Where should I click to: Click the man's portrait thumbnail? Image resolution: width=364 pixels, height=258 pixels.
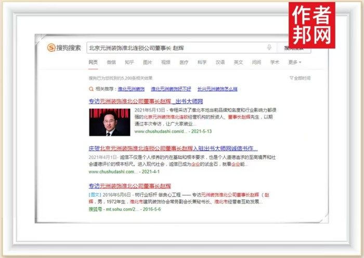pyautogui.click(x=109, y=122)
